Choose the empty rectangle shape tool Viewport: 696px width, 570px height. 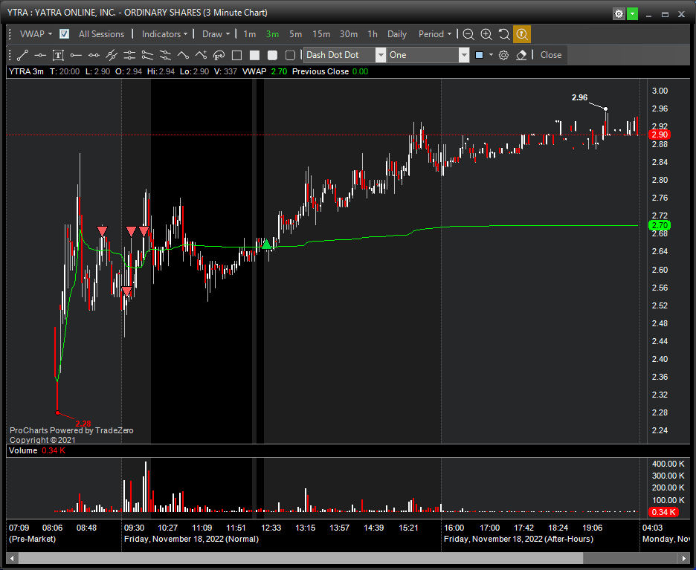coord(236,55)
